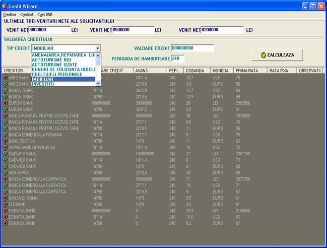Select CHELTUIELI PERSONALE option
Screen dimensions: 327x248
[x=63, y=74]
